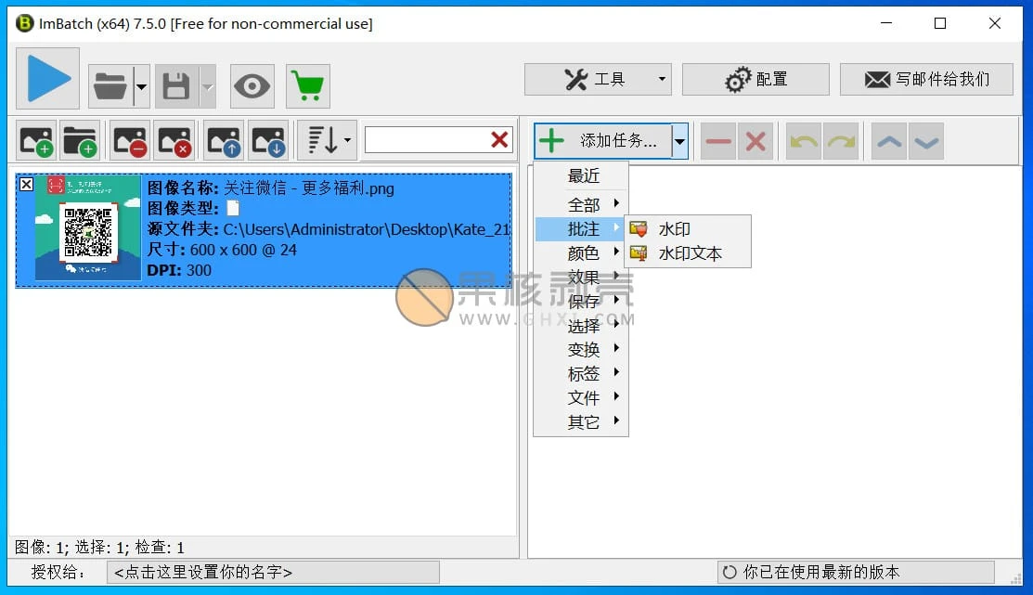
Task: Open the green shopping cart purchase icon
Action: (x=307, y=86)
